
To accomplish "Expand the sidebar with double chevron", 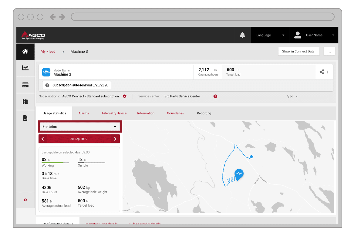I will 25,200.
